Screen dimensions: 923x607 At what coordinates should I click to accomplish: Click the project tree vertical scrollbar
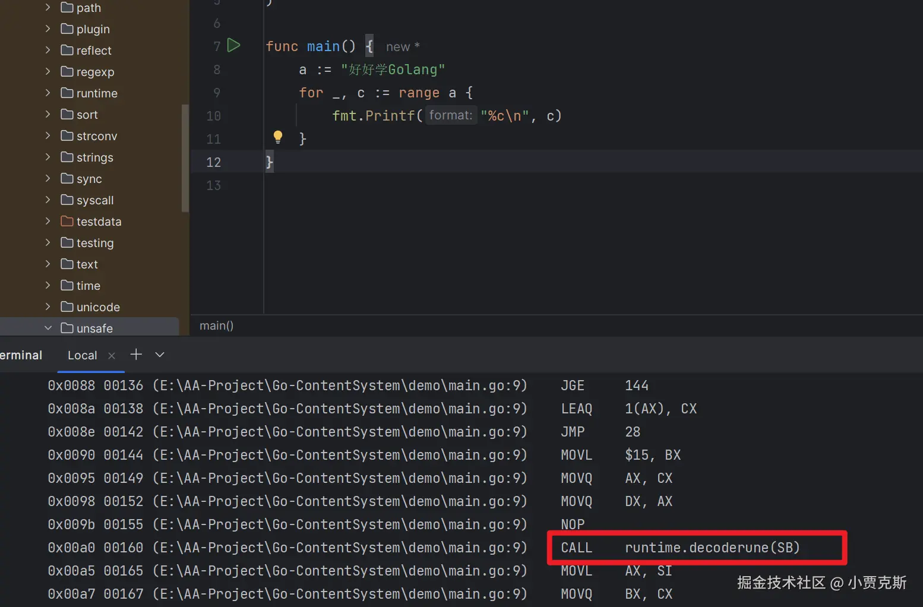185,158
